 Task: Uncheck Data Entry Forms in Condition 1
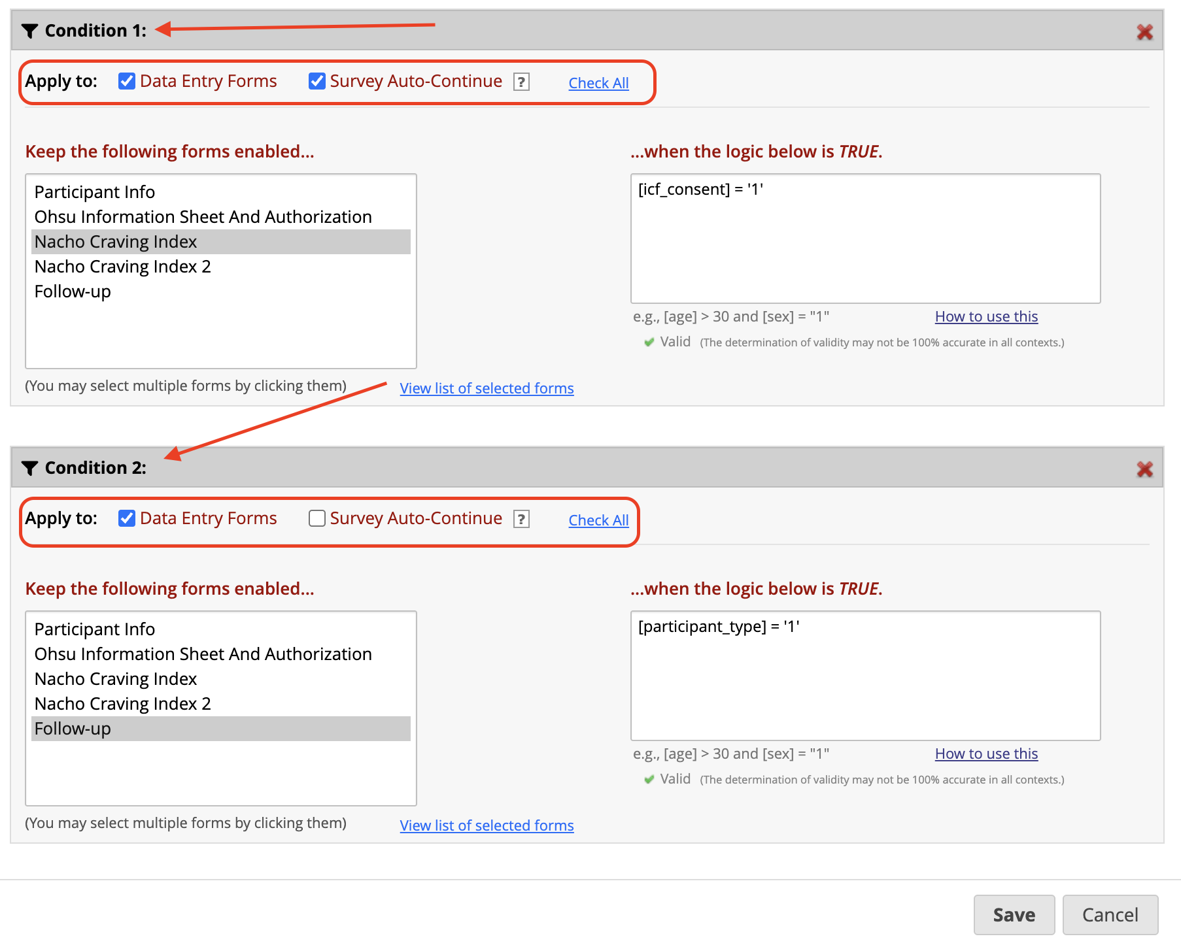127,81
